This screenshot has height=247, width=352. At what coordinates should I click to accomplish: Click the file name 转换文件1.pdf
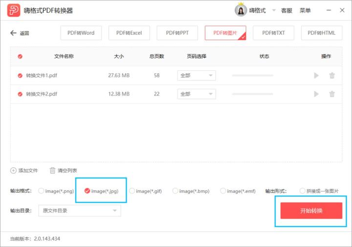click(42, 76)
